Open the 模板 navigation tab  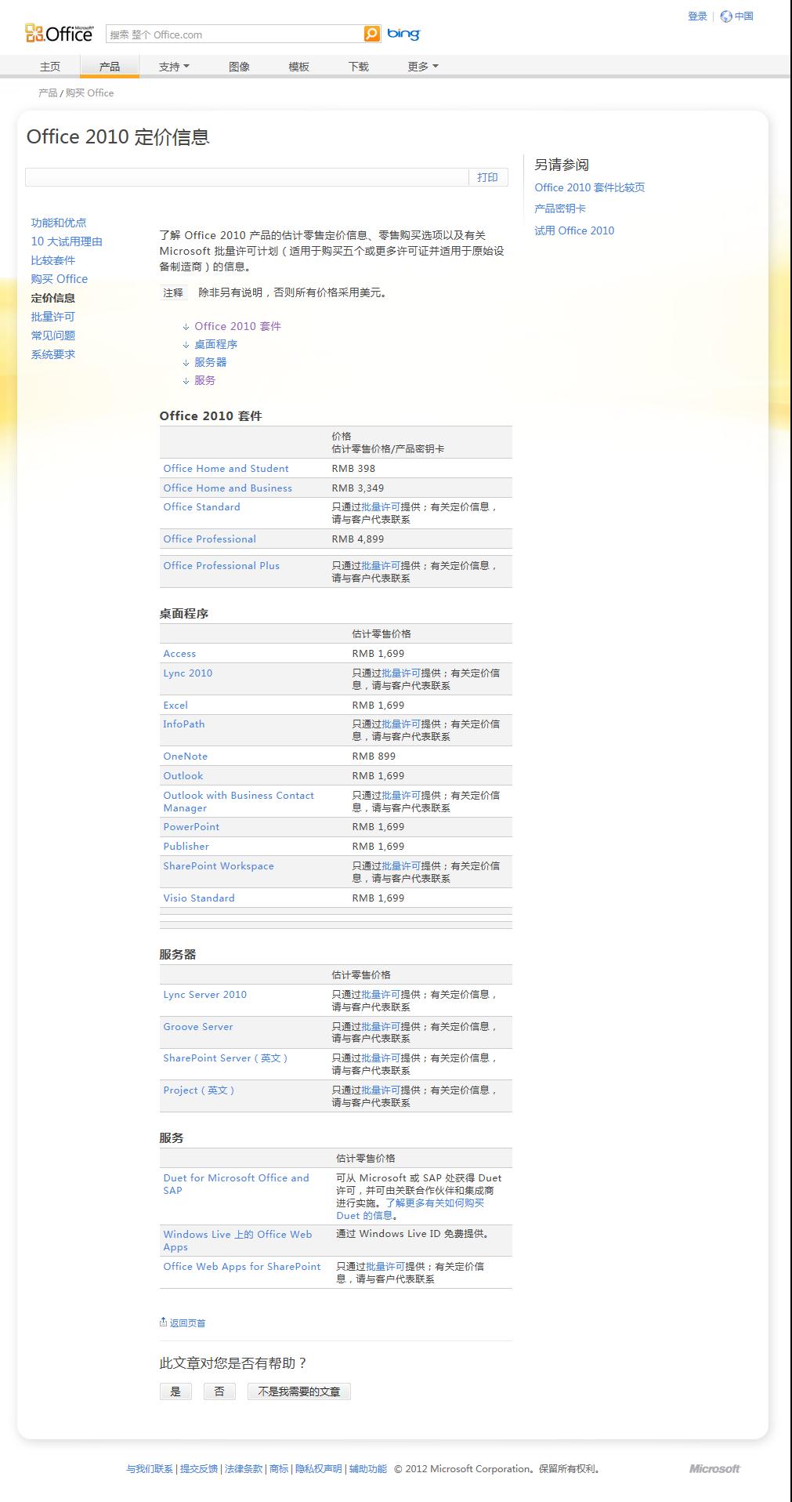[298, 67]
